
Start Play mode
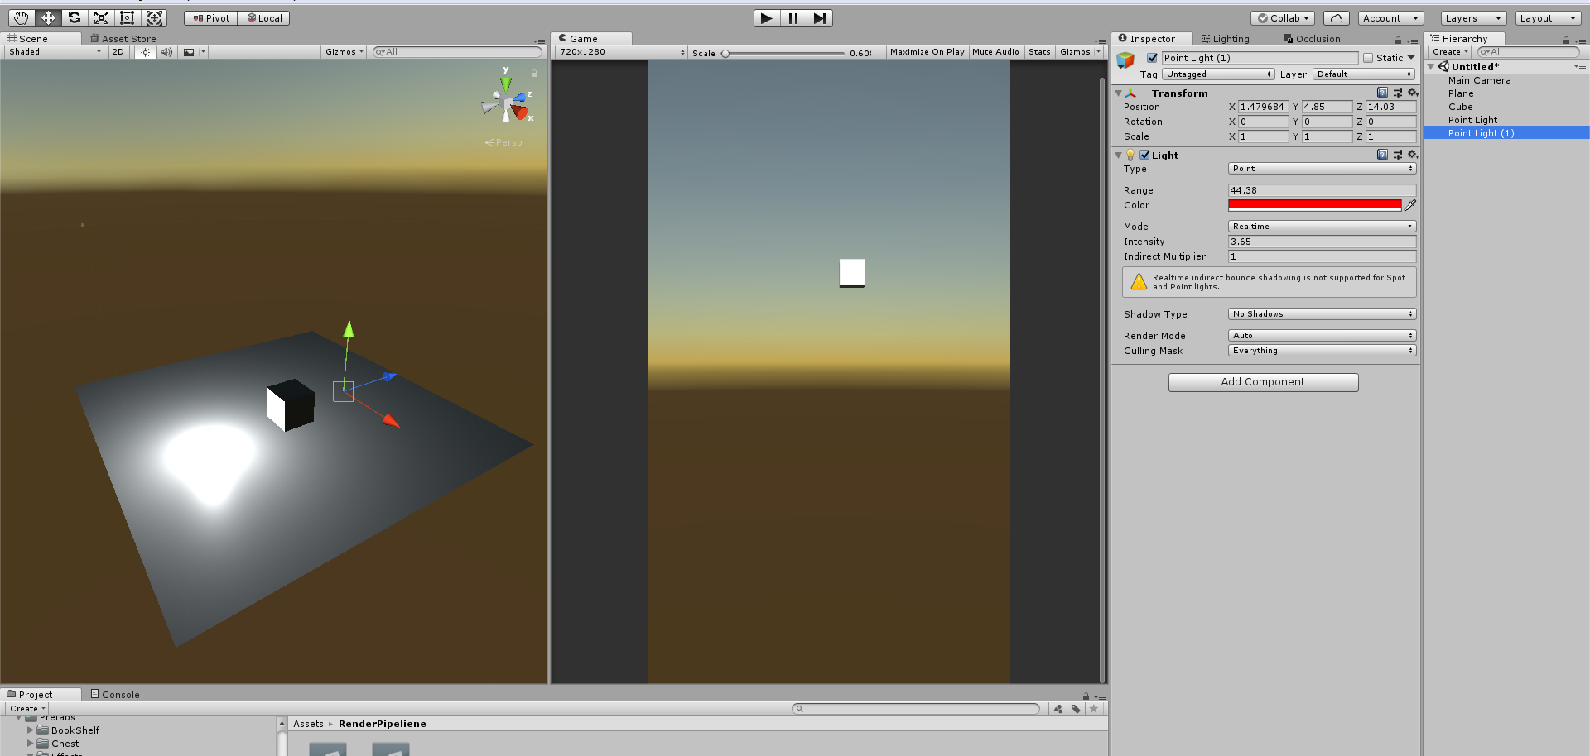click(x=767, y=18)
